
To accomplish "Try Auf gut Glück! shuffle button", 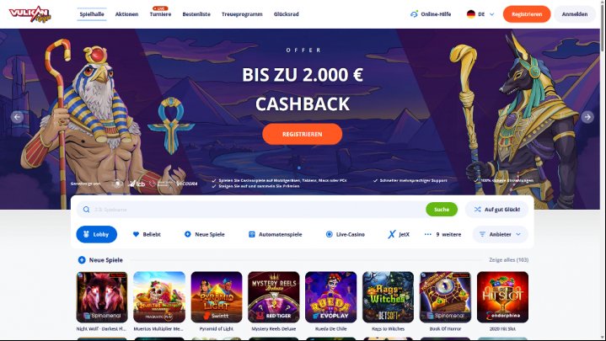I will [x=496, y=210].
